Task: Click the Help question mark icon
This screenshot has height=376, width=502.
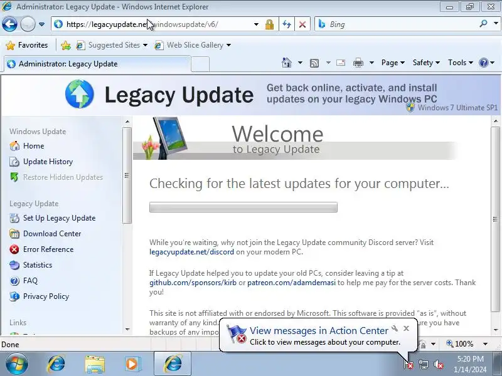Action: pyautogui.click(x=483, y=63)
